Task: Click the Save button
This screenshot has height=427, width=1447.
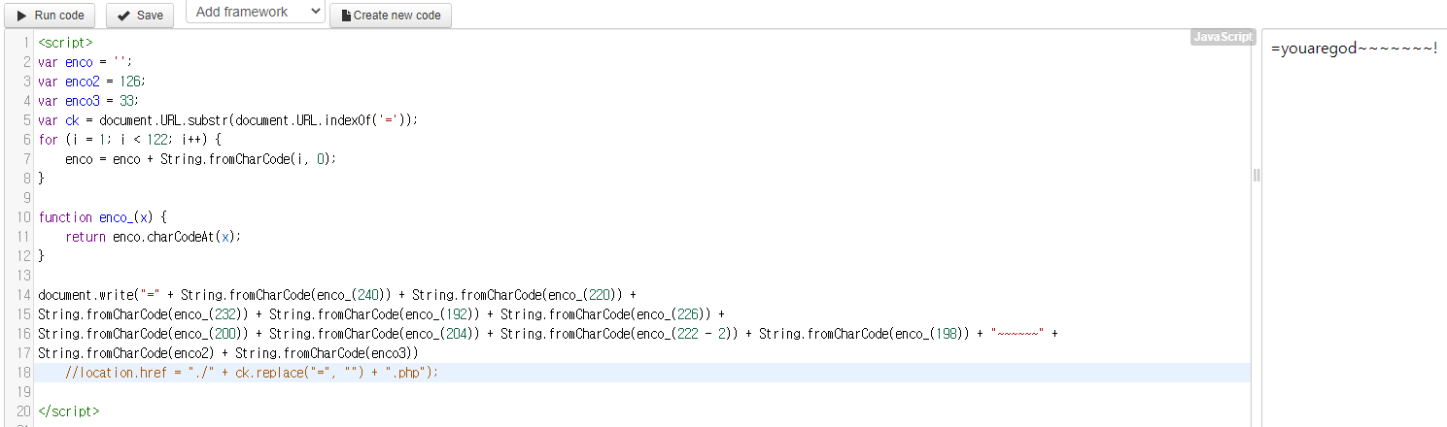Action: [140, 15]
